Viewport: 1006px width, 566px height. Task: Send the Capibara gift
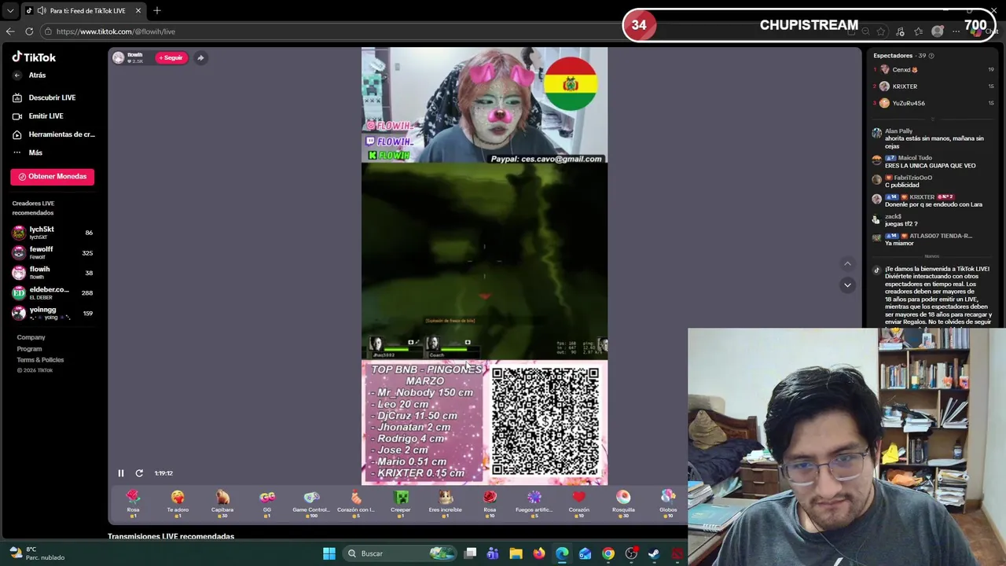coord(222,503)
